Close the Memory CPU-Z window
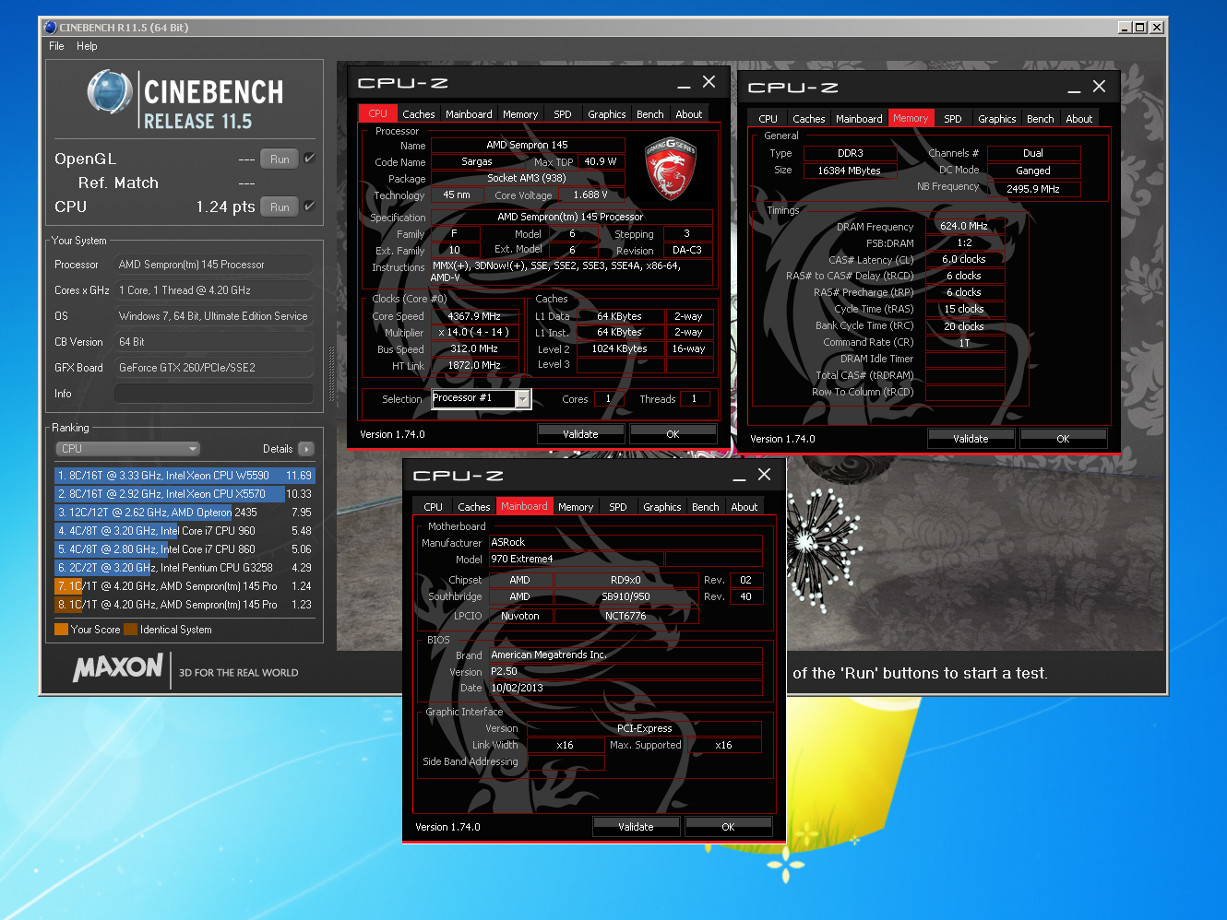The image size is (1227, 920). coord(1099,87)
